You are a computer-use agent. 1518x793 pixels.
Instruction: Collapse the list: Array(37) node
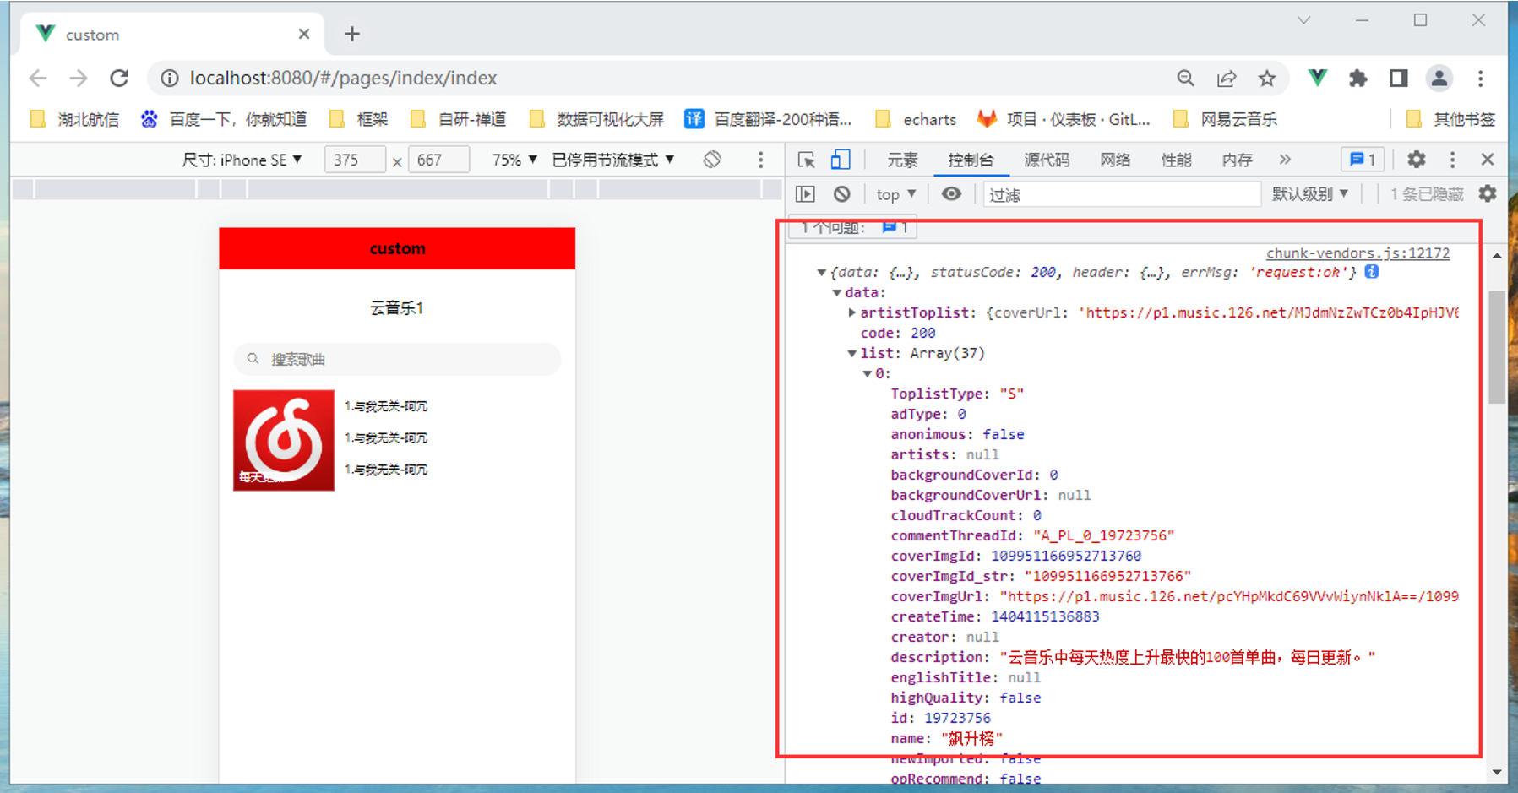click(x=851, y=354)
